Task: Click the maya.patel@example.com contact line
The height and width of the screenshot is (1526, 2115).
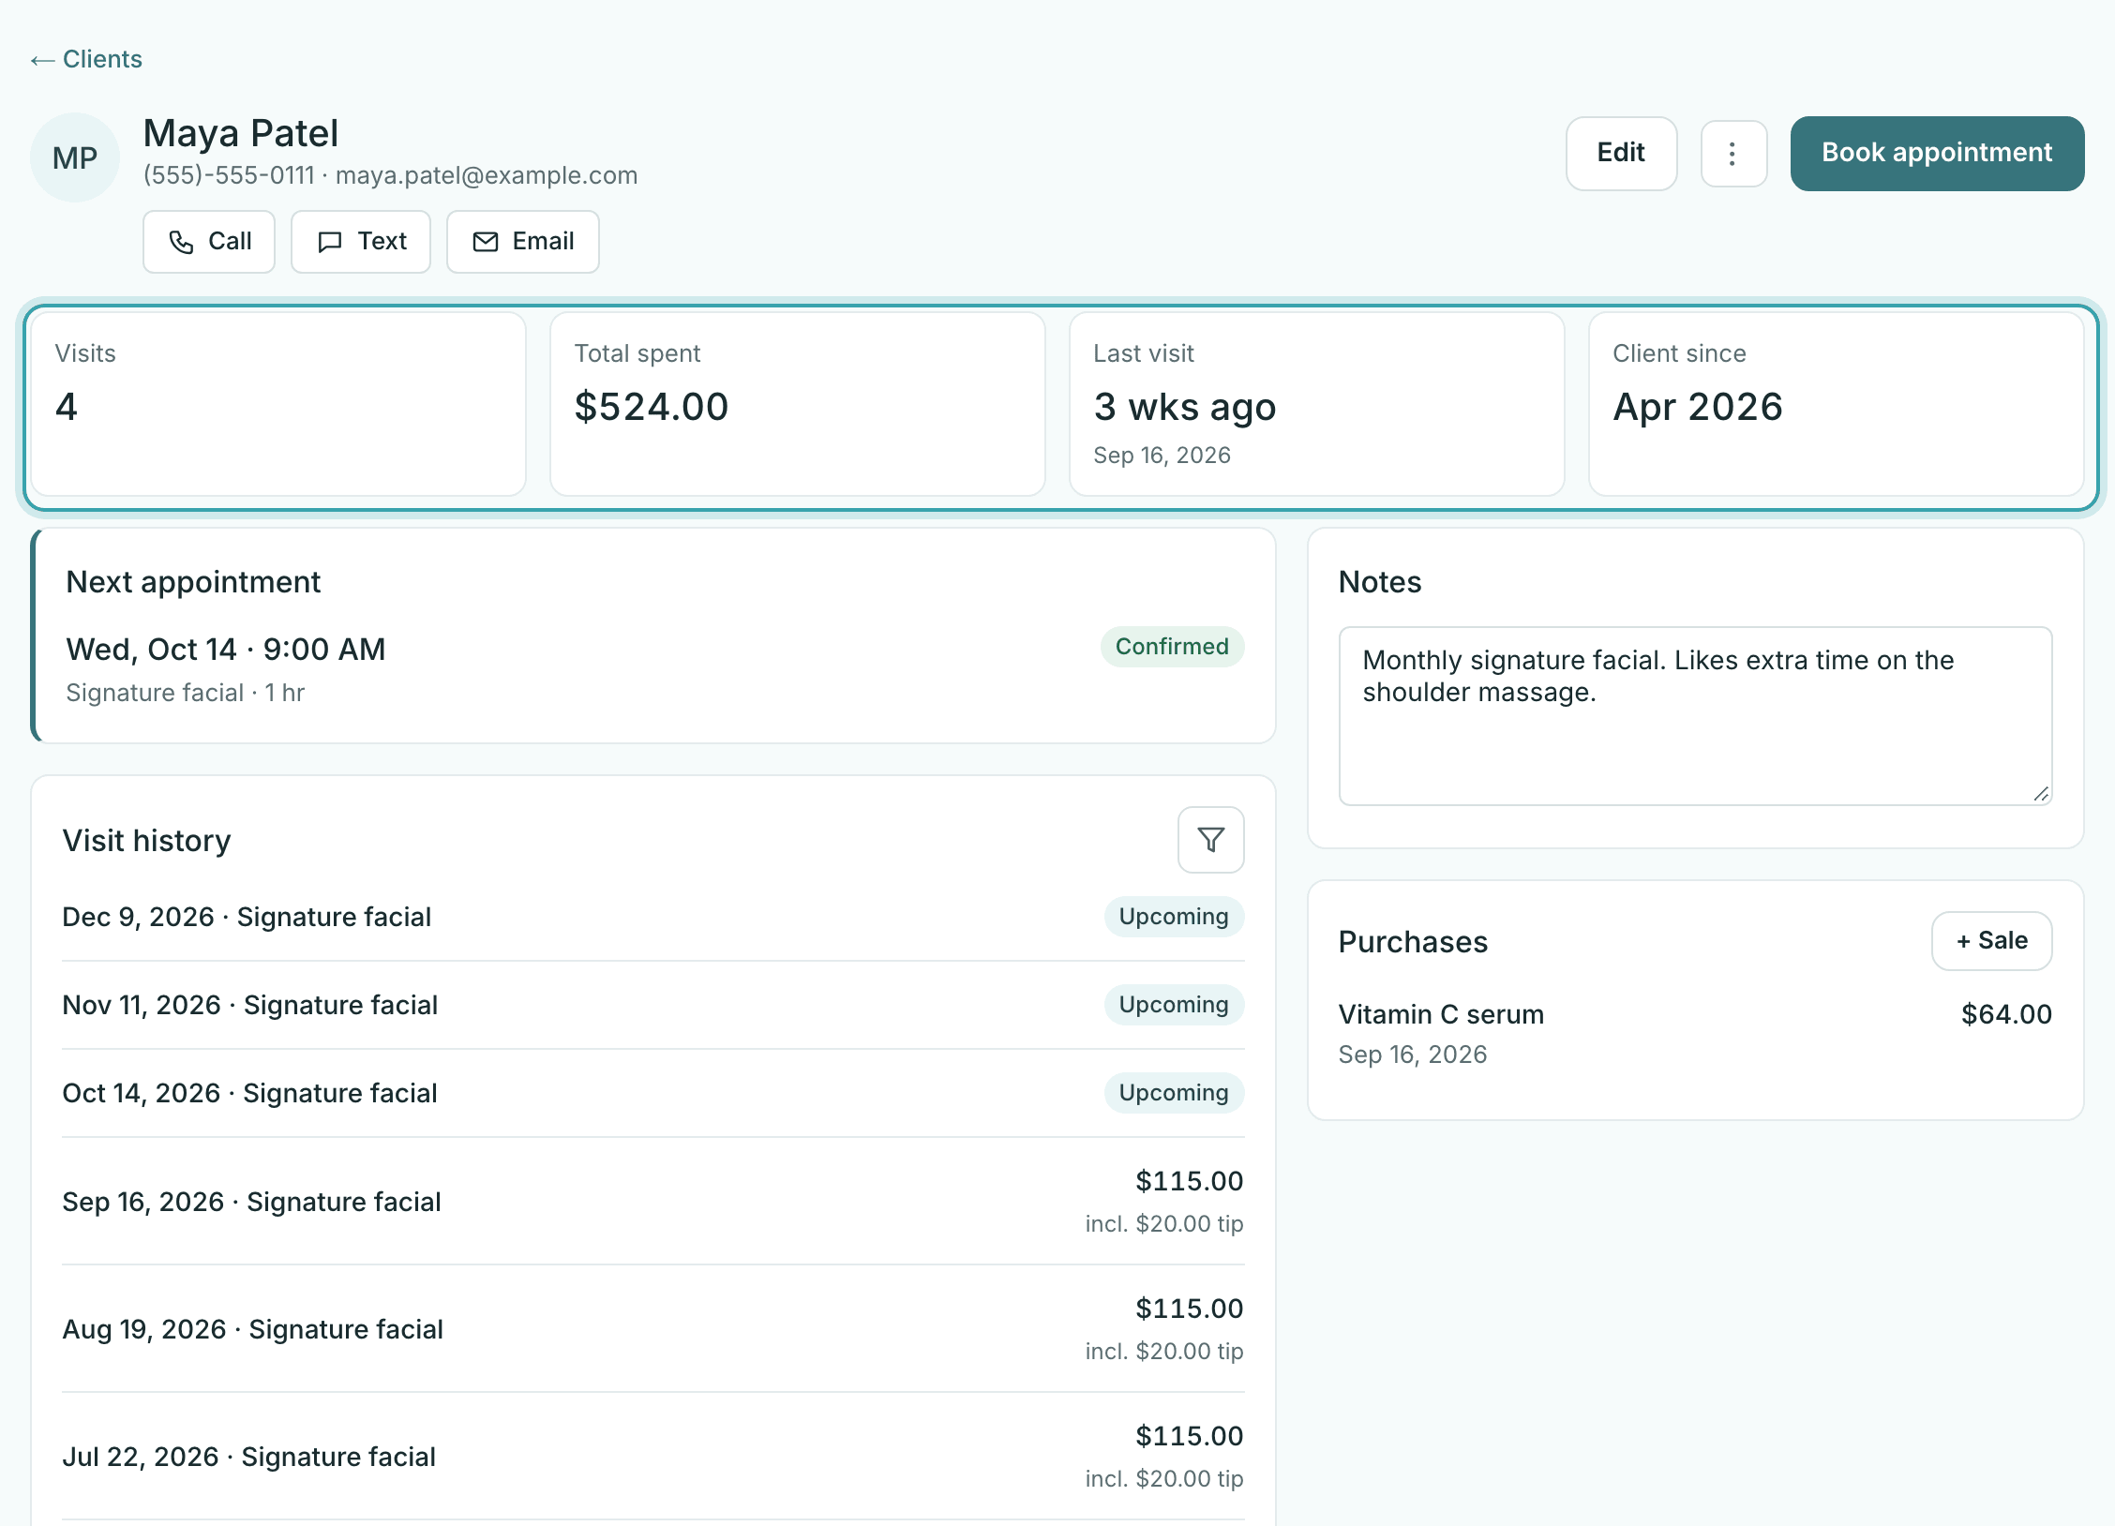Action: click(x=487, y=175)
